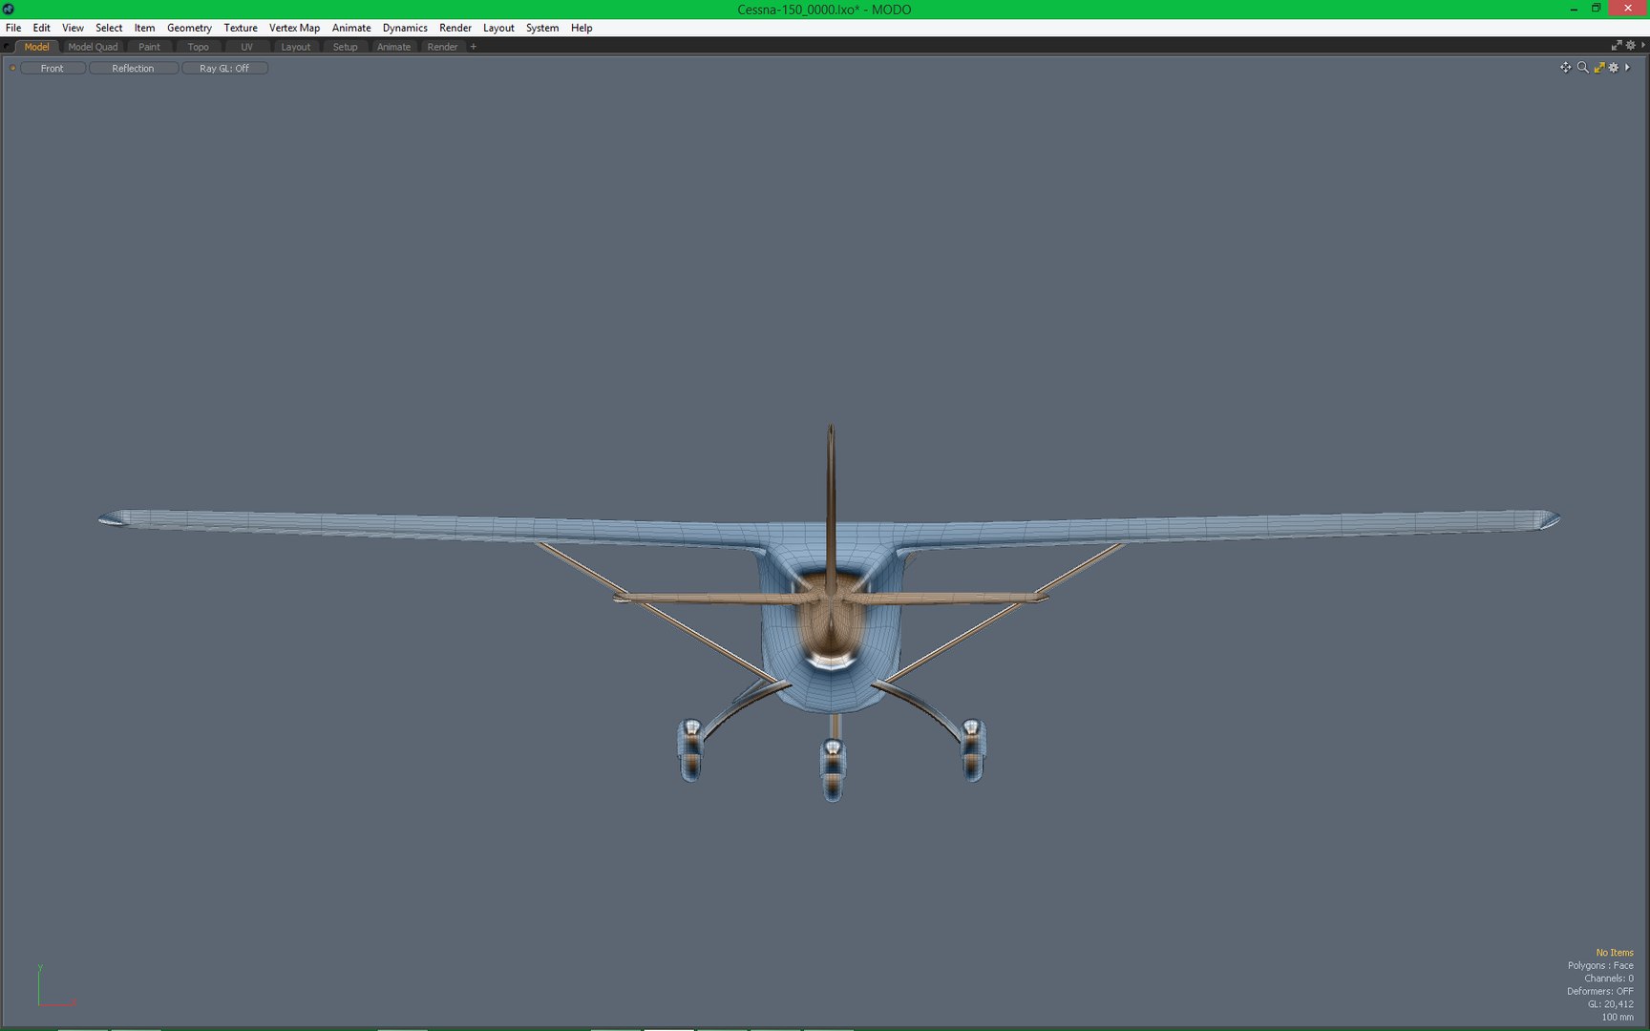Open the Help menu
The height and width of the screenshot is (1031, 1650).
point(582,28)
